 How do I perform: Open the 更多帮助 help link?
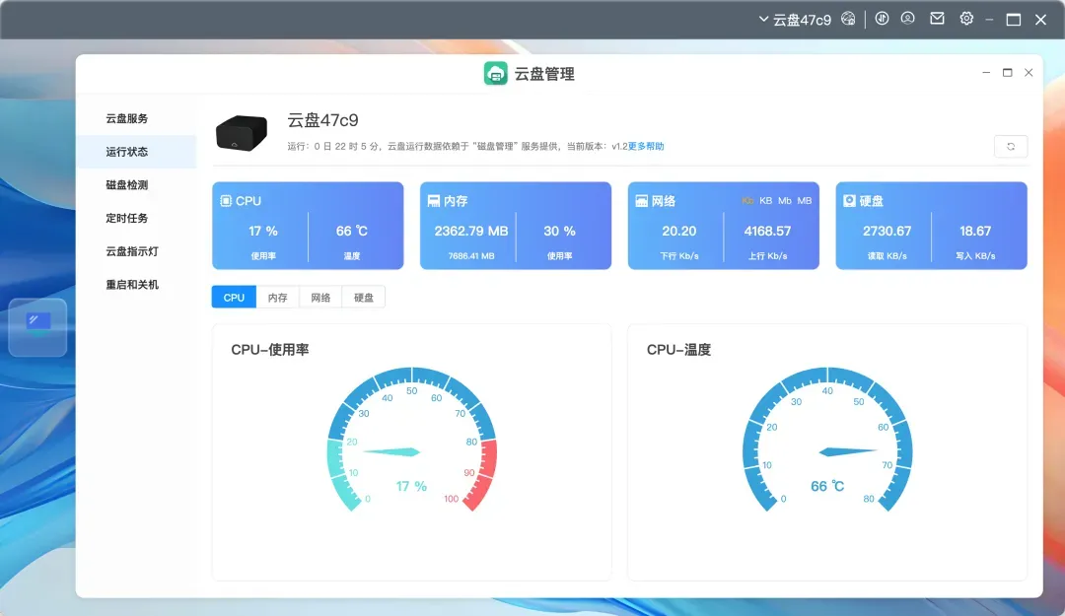pos(646,147)
